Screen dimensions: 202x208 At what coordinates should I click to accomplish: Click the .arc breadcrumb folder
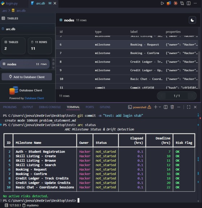pyautogui.click(x=4, y=11)
